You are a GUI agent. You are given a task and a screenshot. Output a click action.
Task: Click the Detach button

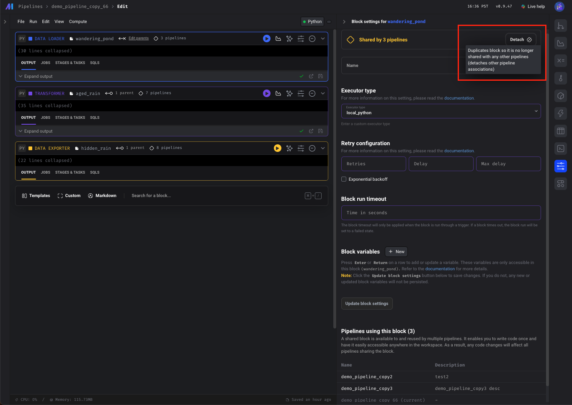tap(520, 40)
